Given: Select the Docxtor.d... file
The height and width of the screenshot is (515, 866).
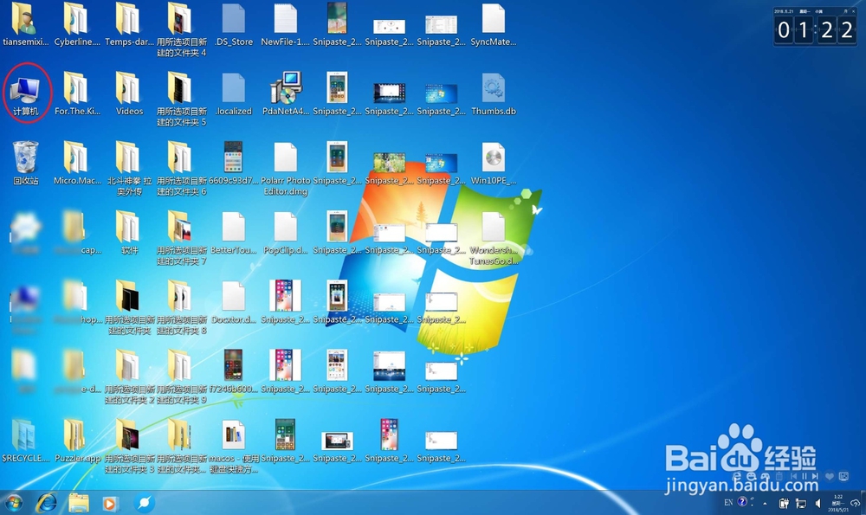Looking at the screenshot, I should click(x=234, y=302).
